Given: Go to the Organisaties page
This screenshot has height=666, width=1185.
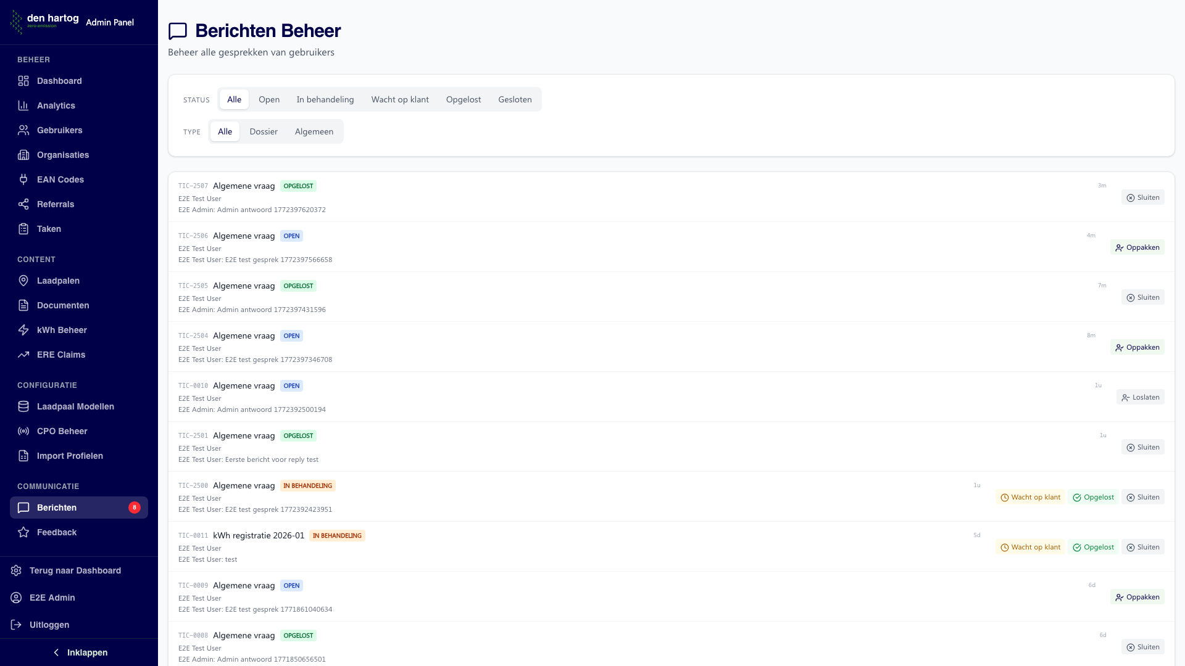Looking at the screenshot, I should pyautogui.click(x=62, y=155).
